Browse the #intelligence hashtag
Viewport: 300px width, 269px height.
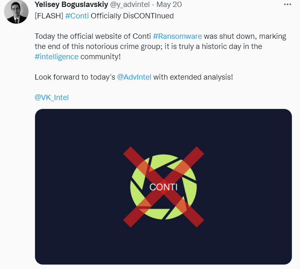(56, 57)
